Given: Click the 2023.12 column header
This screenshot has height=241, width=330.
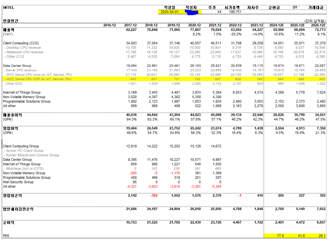Looking at the screenshot, I should 257,25.
